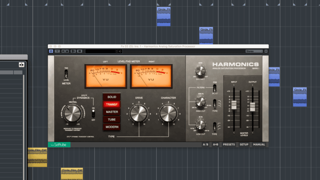Click the HIGH CUT filter knob

point(200,102)
